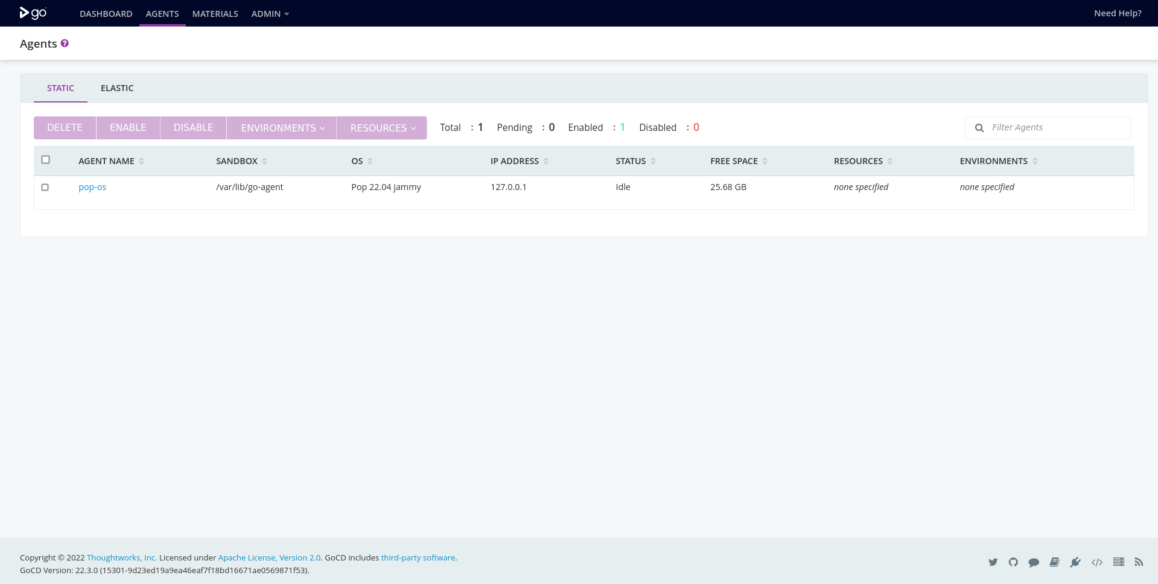
Task: Switch to the Static tab
Action: click(x=60, y=88)
